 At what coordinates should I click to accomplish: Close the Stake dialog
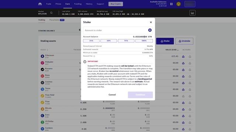point(151,22)
